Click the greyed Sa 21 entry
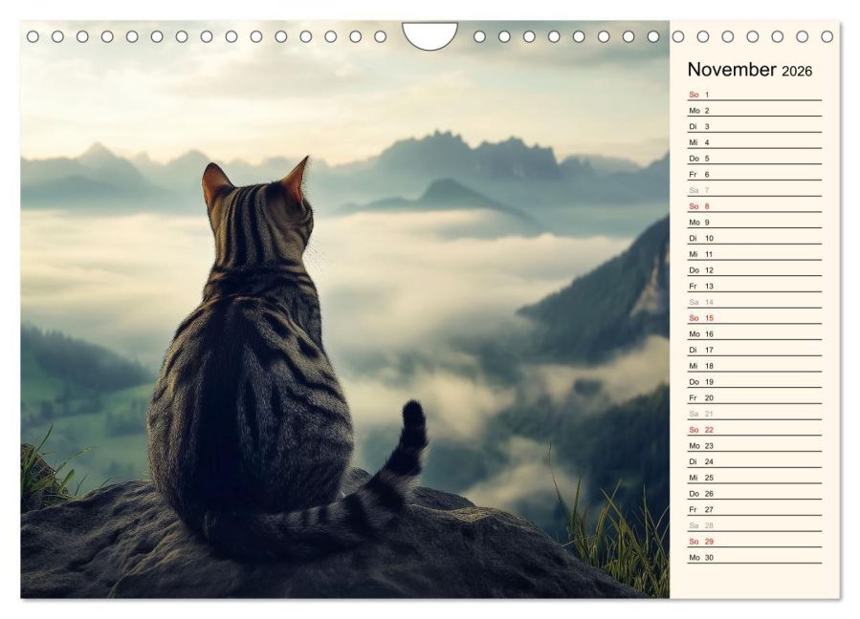The image size is (860, 619). (754, 414)
